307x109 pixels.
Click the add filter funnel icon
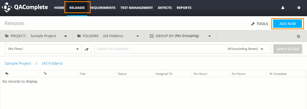click(87, 49)
